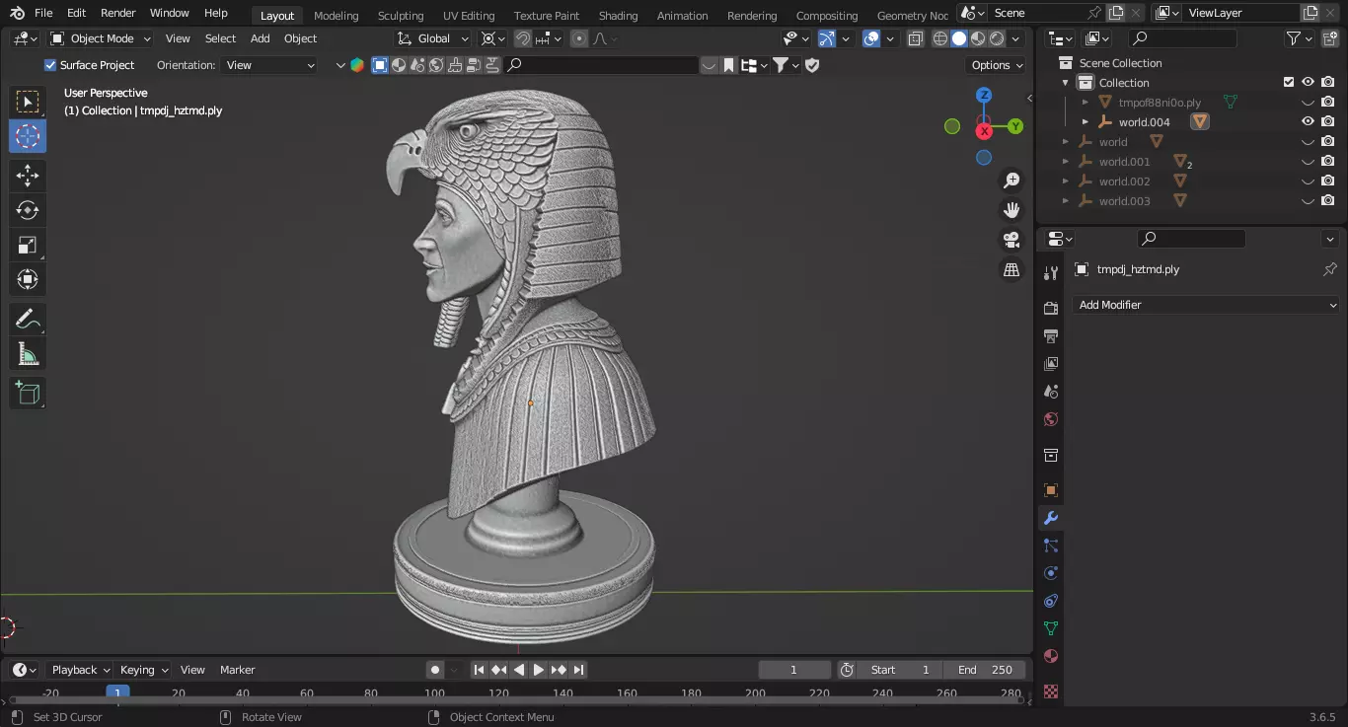Toggle snapping magnet button
Image resolution: width=1348 pixels, height=727 pixels.
tap(523, 38)
